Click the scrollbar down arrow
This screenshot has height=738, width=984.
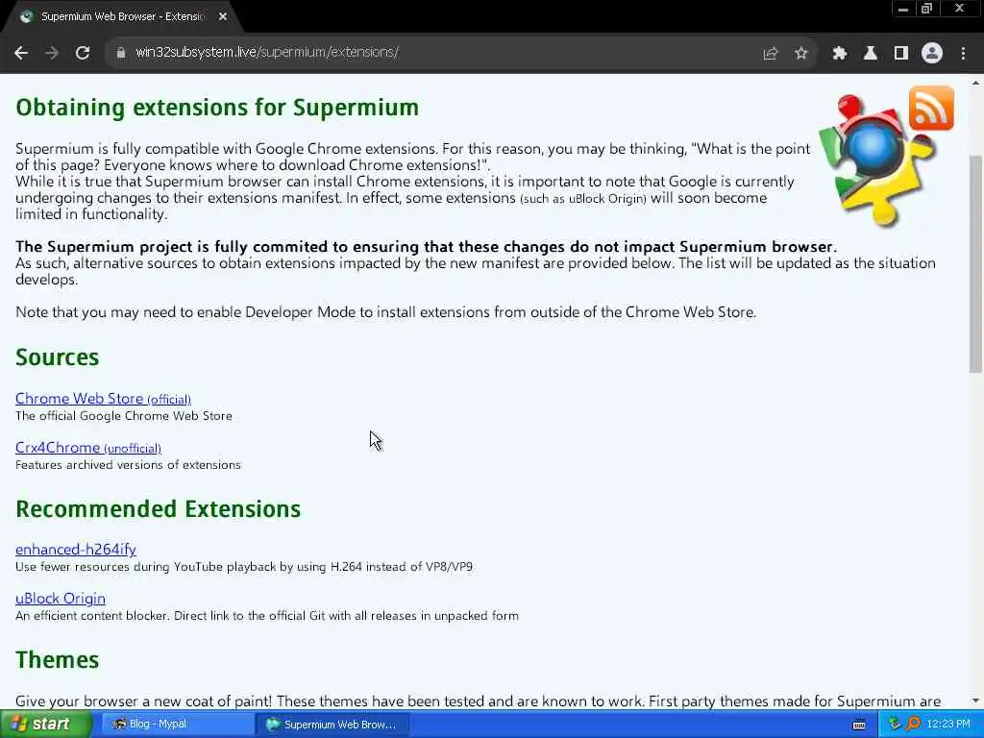[976, 701]
